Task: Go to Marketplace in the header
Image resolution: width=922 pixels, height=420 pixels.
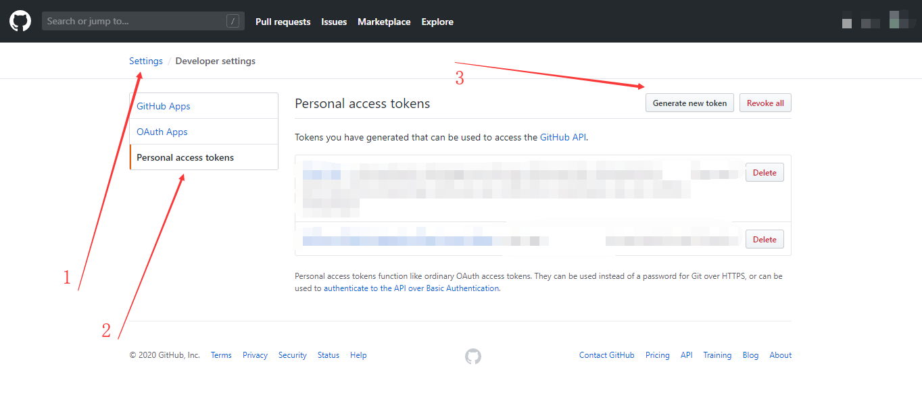Action: (x=384, y=22)
